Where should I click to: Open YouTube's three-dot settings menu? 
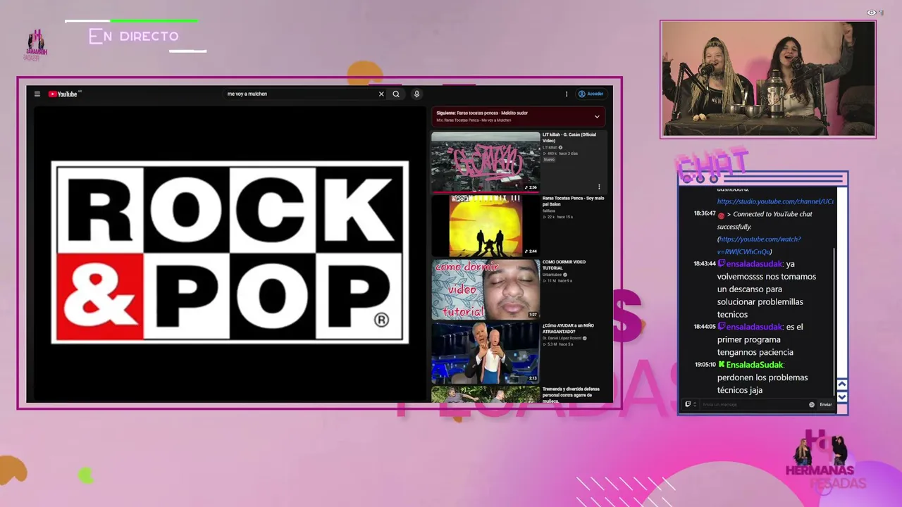pos(566,94)
